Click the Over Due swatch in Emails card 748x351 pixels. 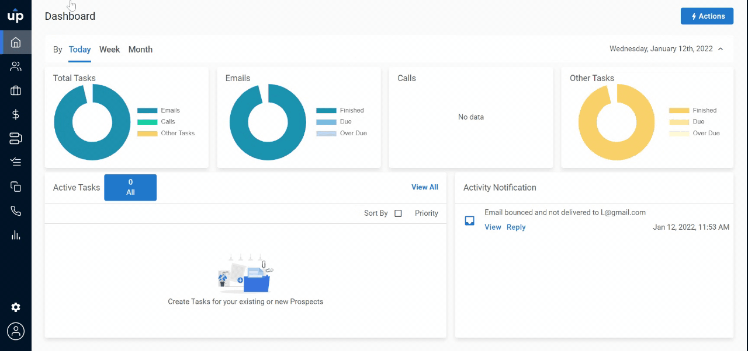(326, 134)
